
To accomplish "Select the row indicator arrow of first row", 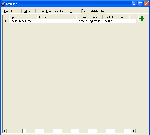I will pos(6,21).
